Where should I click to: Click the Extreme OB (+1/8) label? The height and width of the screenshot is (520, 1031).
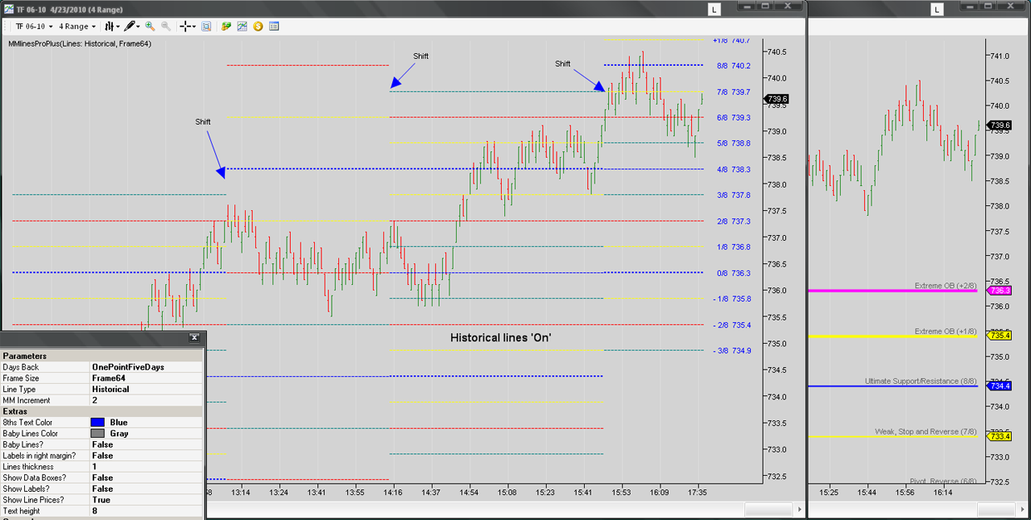click(x=946, y=332)
